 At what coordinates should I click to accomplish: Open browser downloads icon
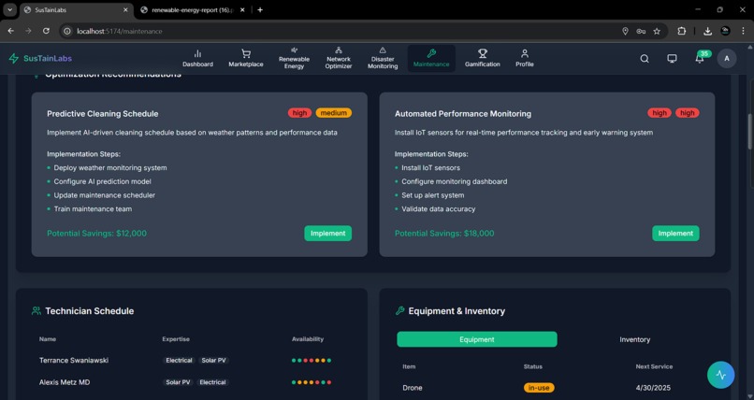click(707, 31)
